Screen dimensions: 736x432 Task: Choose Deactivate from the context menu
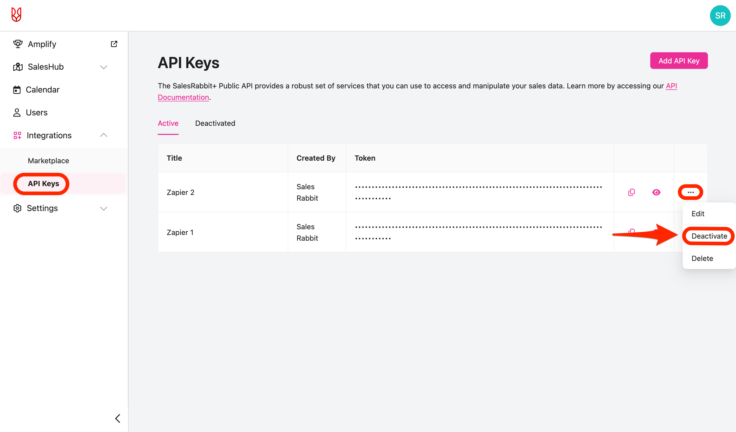tap(709, 236)
